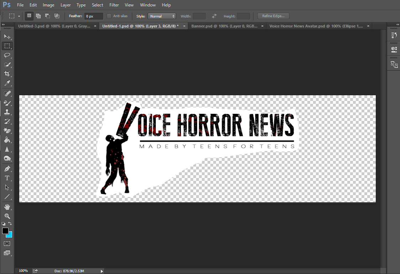The height and width of the screenshot is (274, 400).
Task: Toggle the Anti-alias checkbox
Action: [x=109, y=16]
